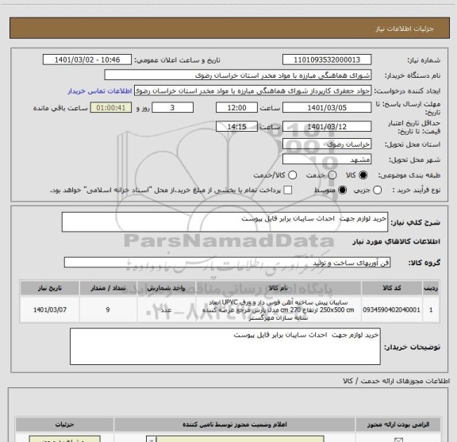Click the announcement date field 1401/03/02 - 10:46
Screen dimensions: 457x442
[87, 60]
